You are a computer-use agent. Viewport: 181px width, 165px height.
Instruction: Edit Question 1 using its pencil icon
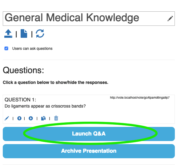[7, 118]
